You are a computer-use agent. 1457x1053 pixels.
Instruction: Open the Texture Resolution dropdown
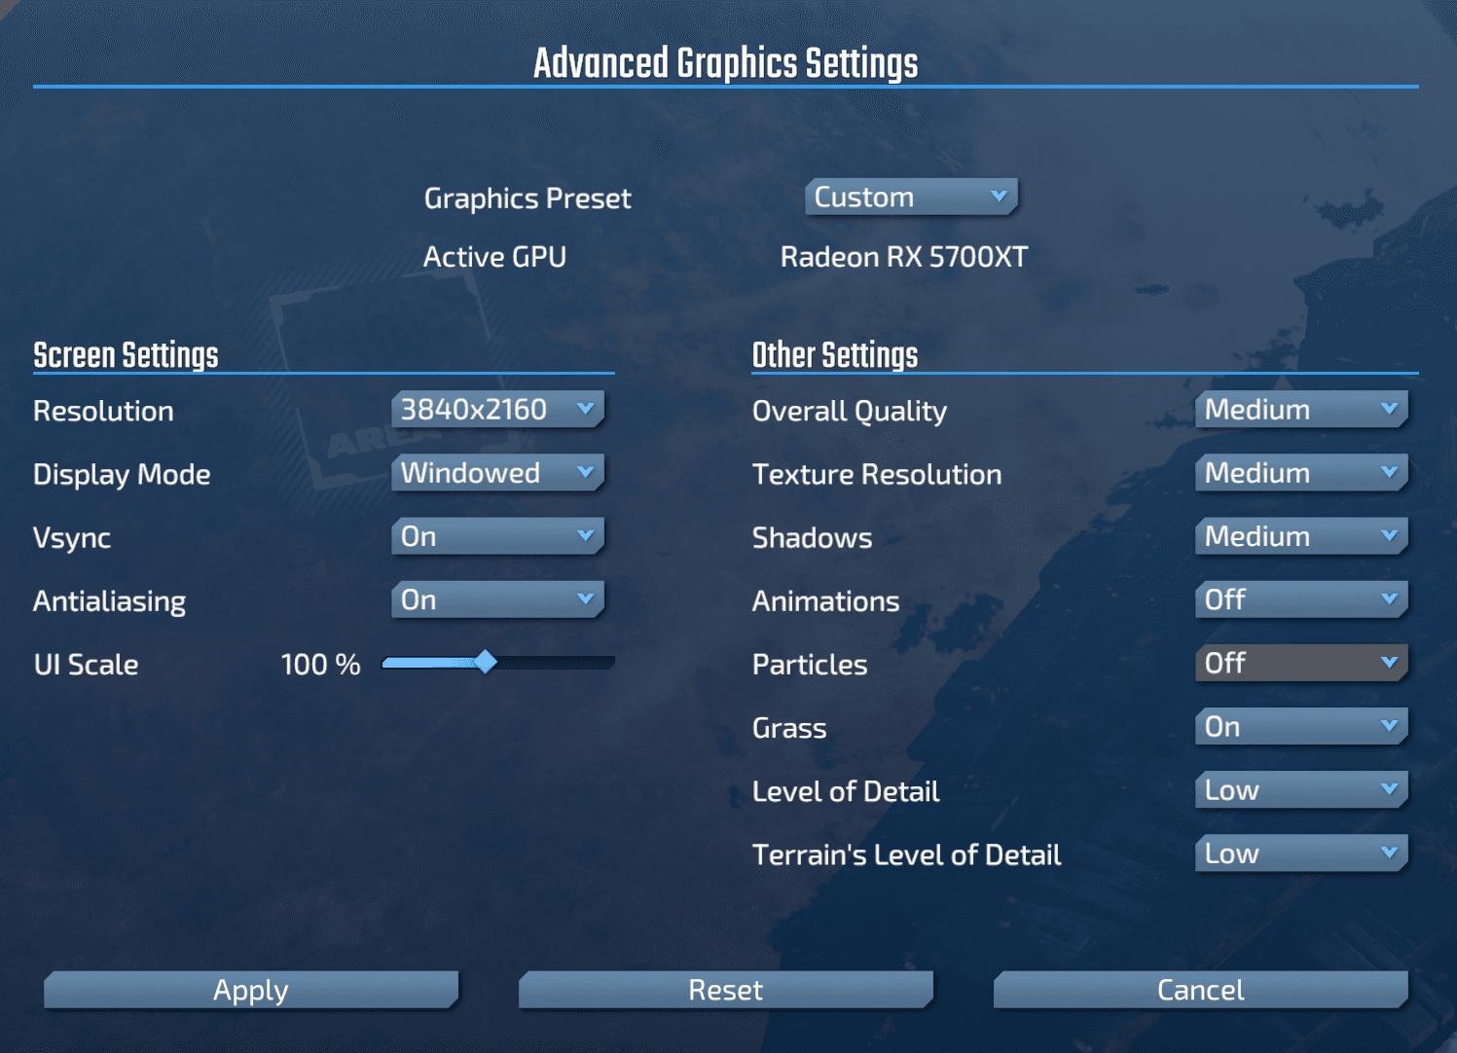click(x=1301, y=472)
